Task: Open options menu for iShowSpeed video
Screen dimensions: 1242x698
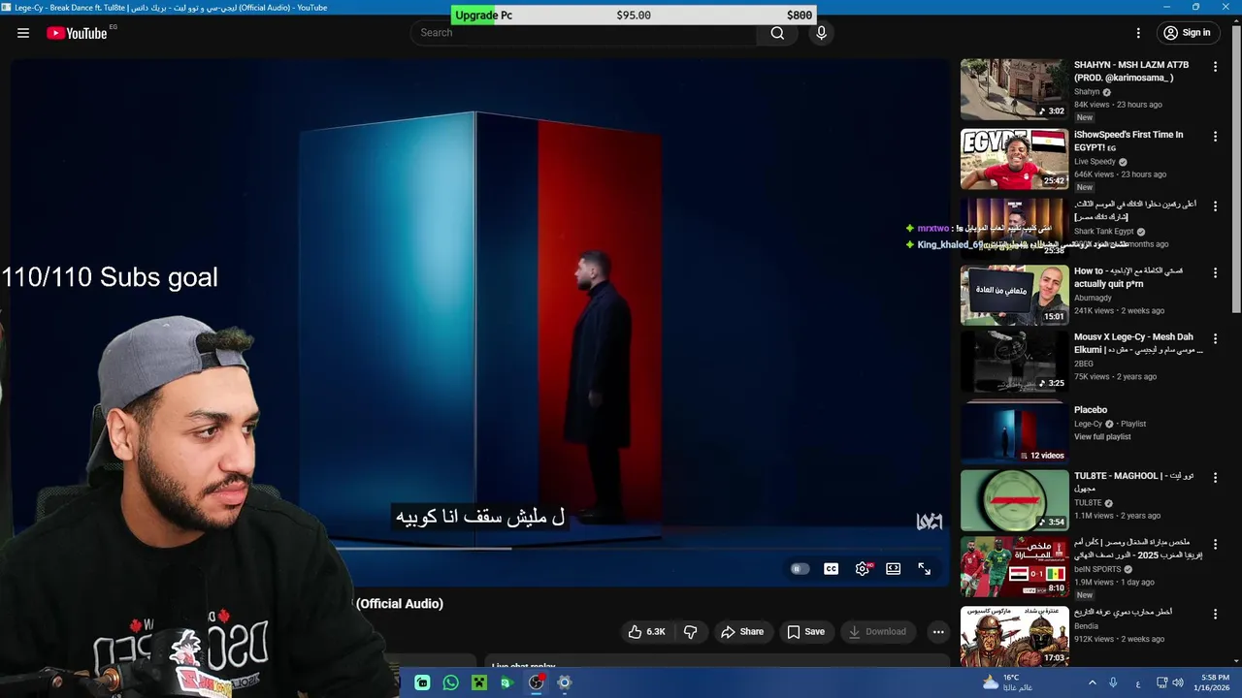Action: coord(1215,137)
